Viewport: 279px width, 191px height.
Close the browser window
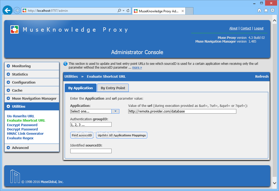[271, 3]
